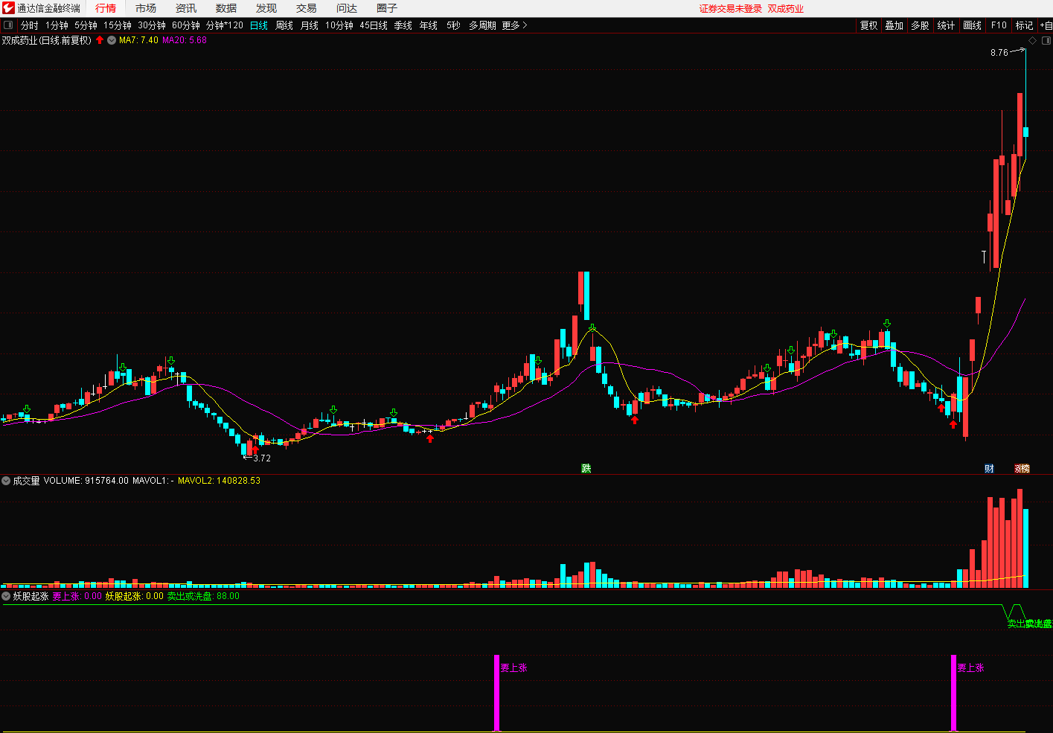Image resolution: width=1053 pixels, height=733 pixels.
Task: Open 妖股起涨 indicator dropdown circle
Action: coord(6,596)
